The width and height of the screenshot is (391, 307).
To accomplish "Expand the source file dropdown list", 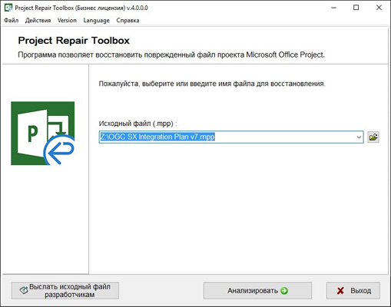I will pos(359,137).
